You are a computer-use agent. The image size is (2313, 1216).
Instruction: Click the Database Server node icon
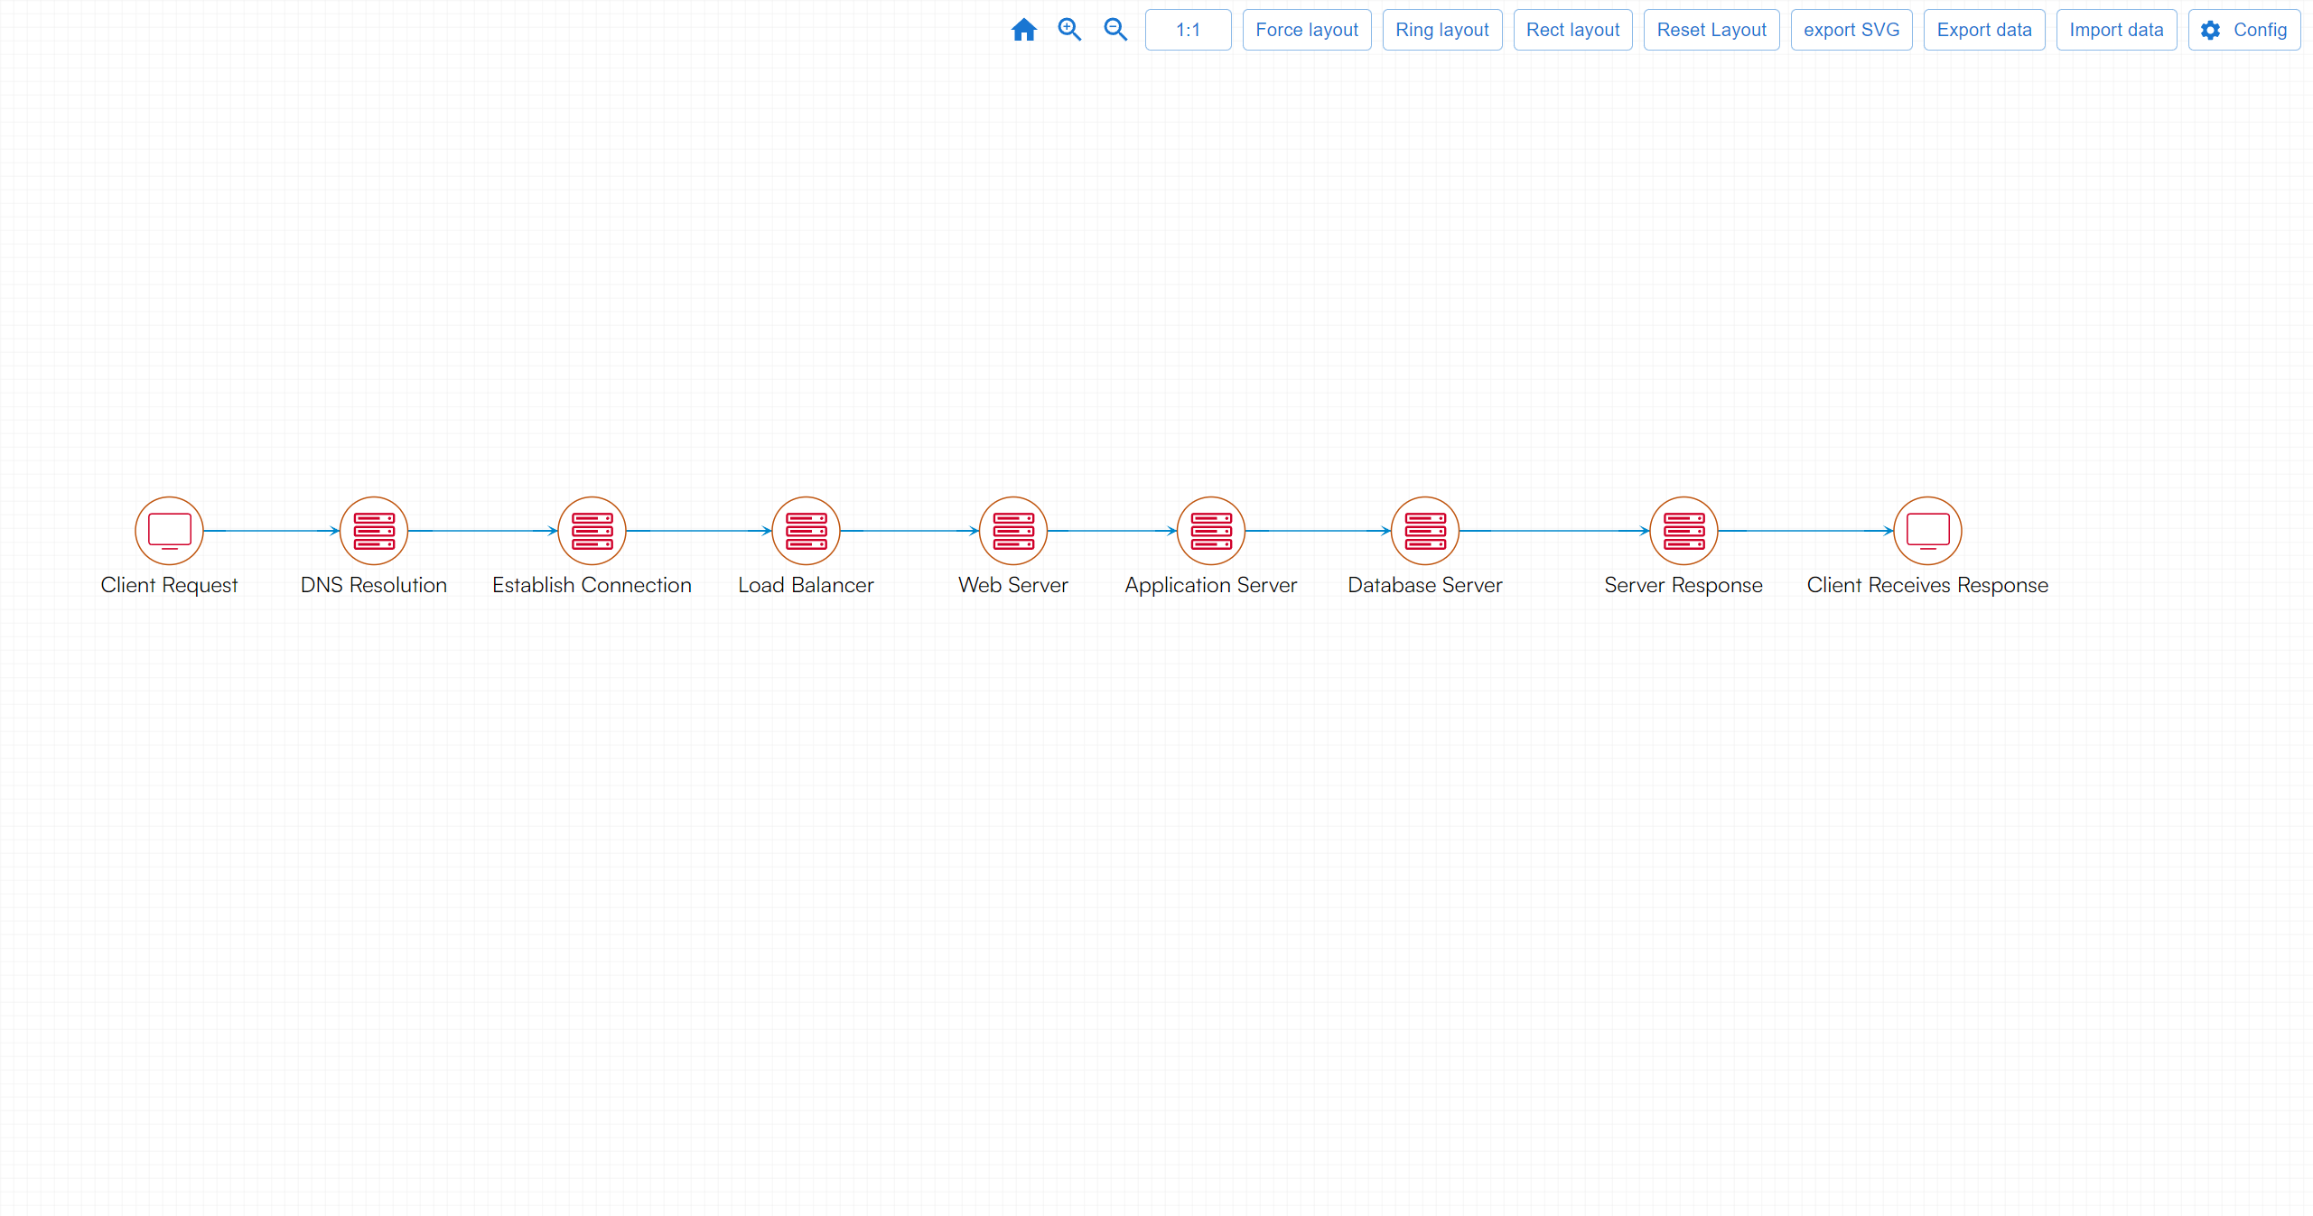(1425, 531)
